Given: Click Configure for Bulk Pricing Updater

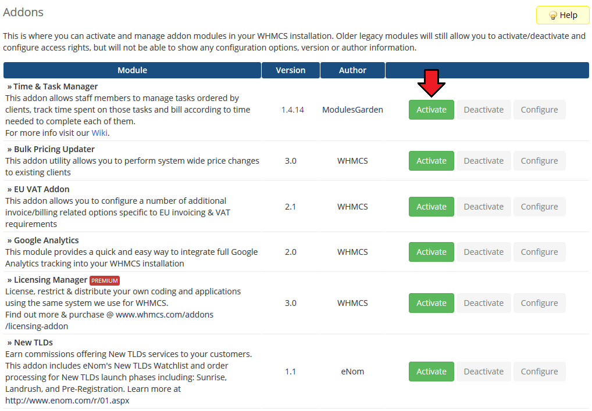Looking at the screenshot, I should 539,161.
